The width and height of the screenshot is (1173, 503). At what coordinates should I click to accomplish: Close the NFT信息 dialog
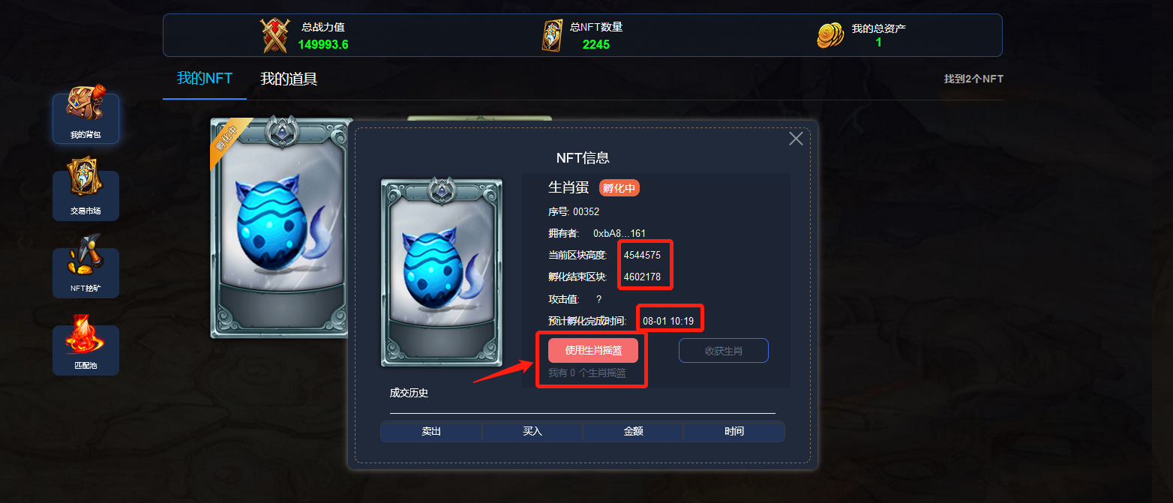(796, 139)
